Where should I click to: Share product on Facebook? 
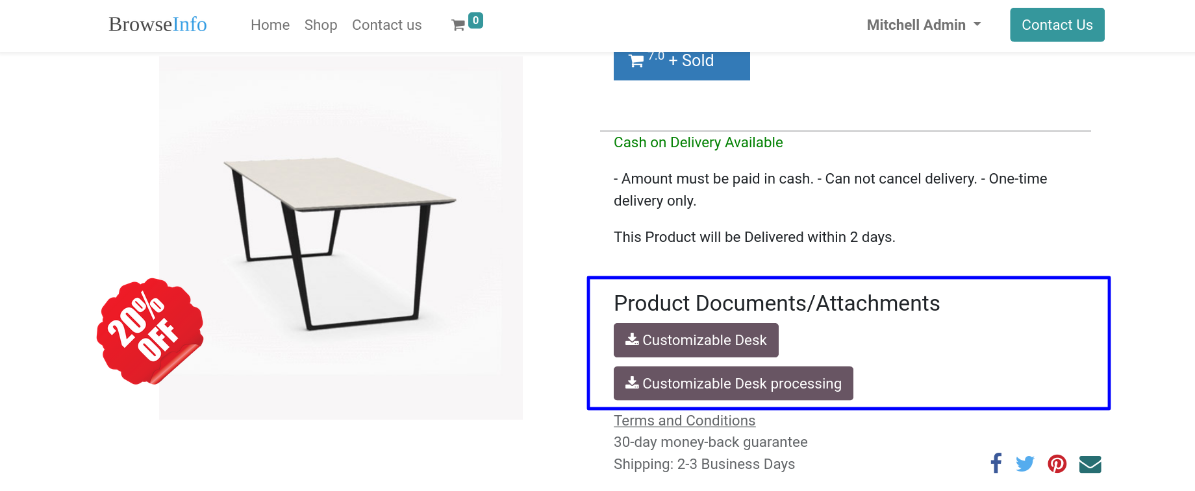pyautogui.click(x=996, y=463)
